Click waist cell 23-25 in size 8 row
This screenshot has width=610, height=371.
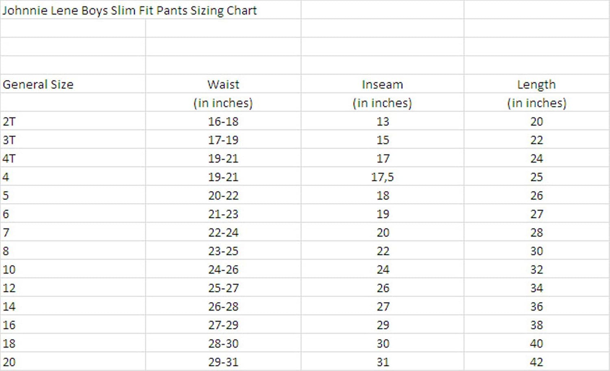coord(223,251)
